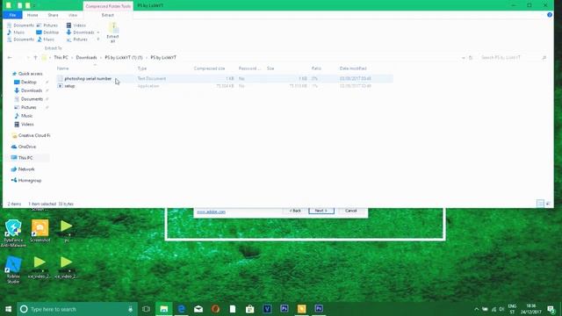Open Roblox Studio desktop shortcut
Screen dimensions: 562x316
(x=13, y=269)
